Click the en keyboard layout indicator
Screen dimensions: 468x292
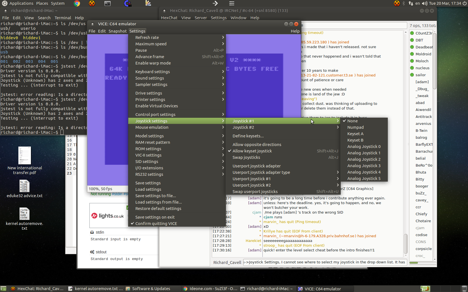click(418, 3)
